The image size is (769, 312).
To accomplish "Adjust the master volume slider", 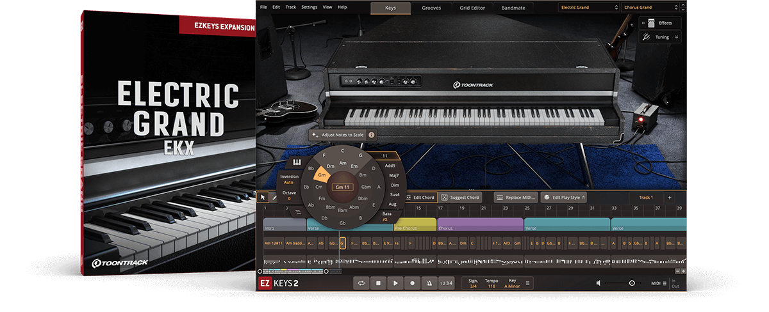I will (631, 283).
